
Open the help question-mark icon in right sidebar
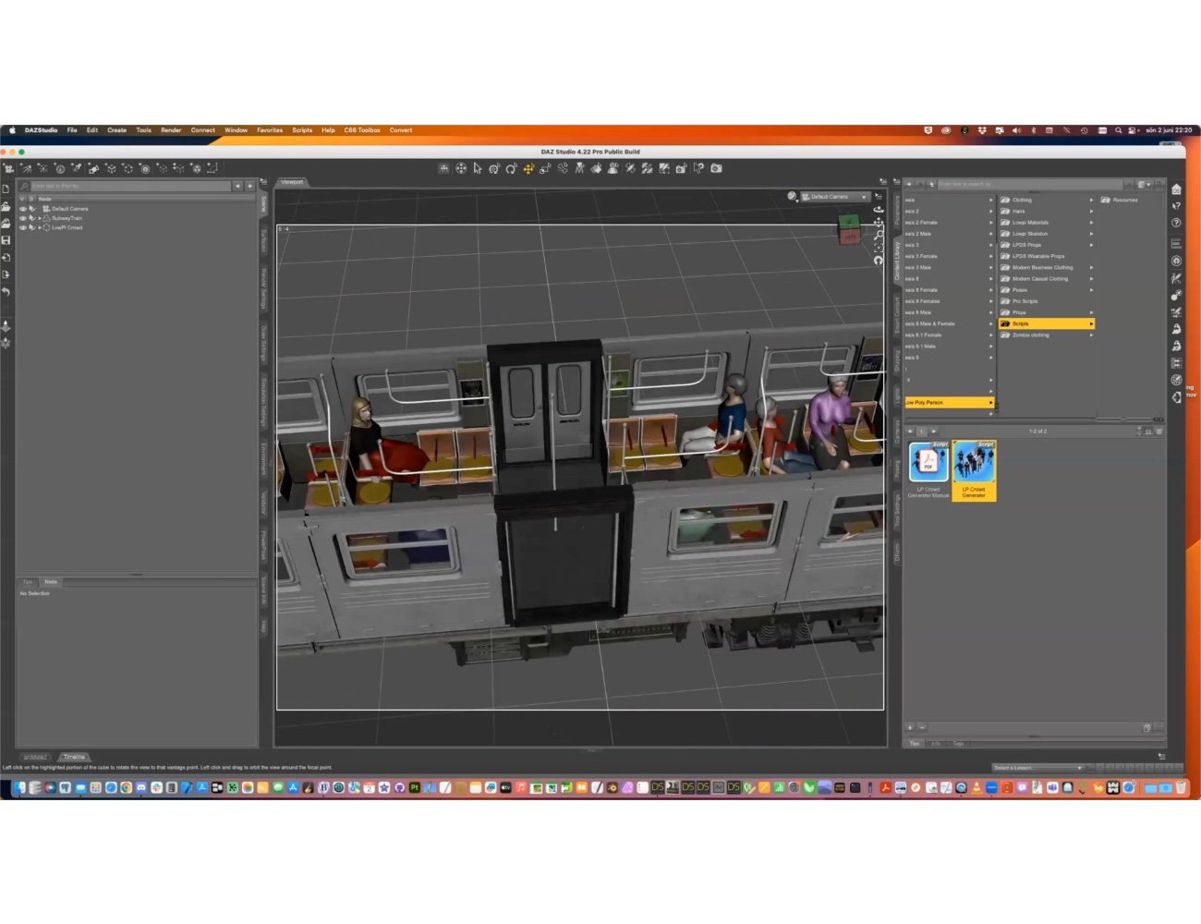coord(1176,223)
